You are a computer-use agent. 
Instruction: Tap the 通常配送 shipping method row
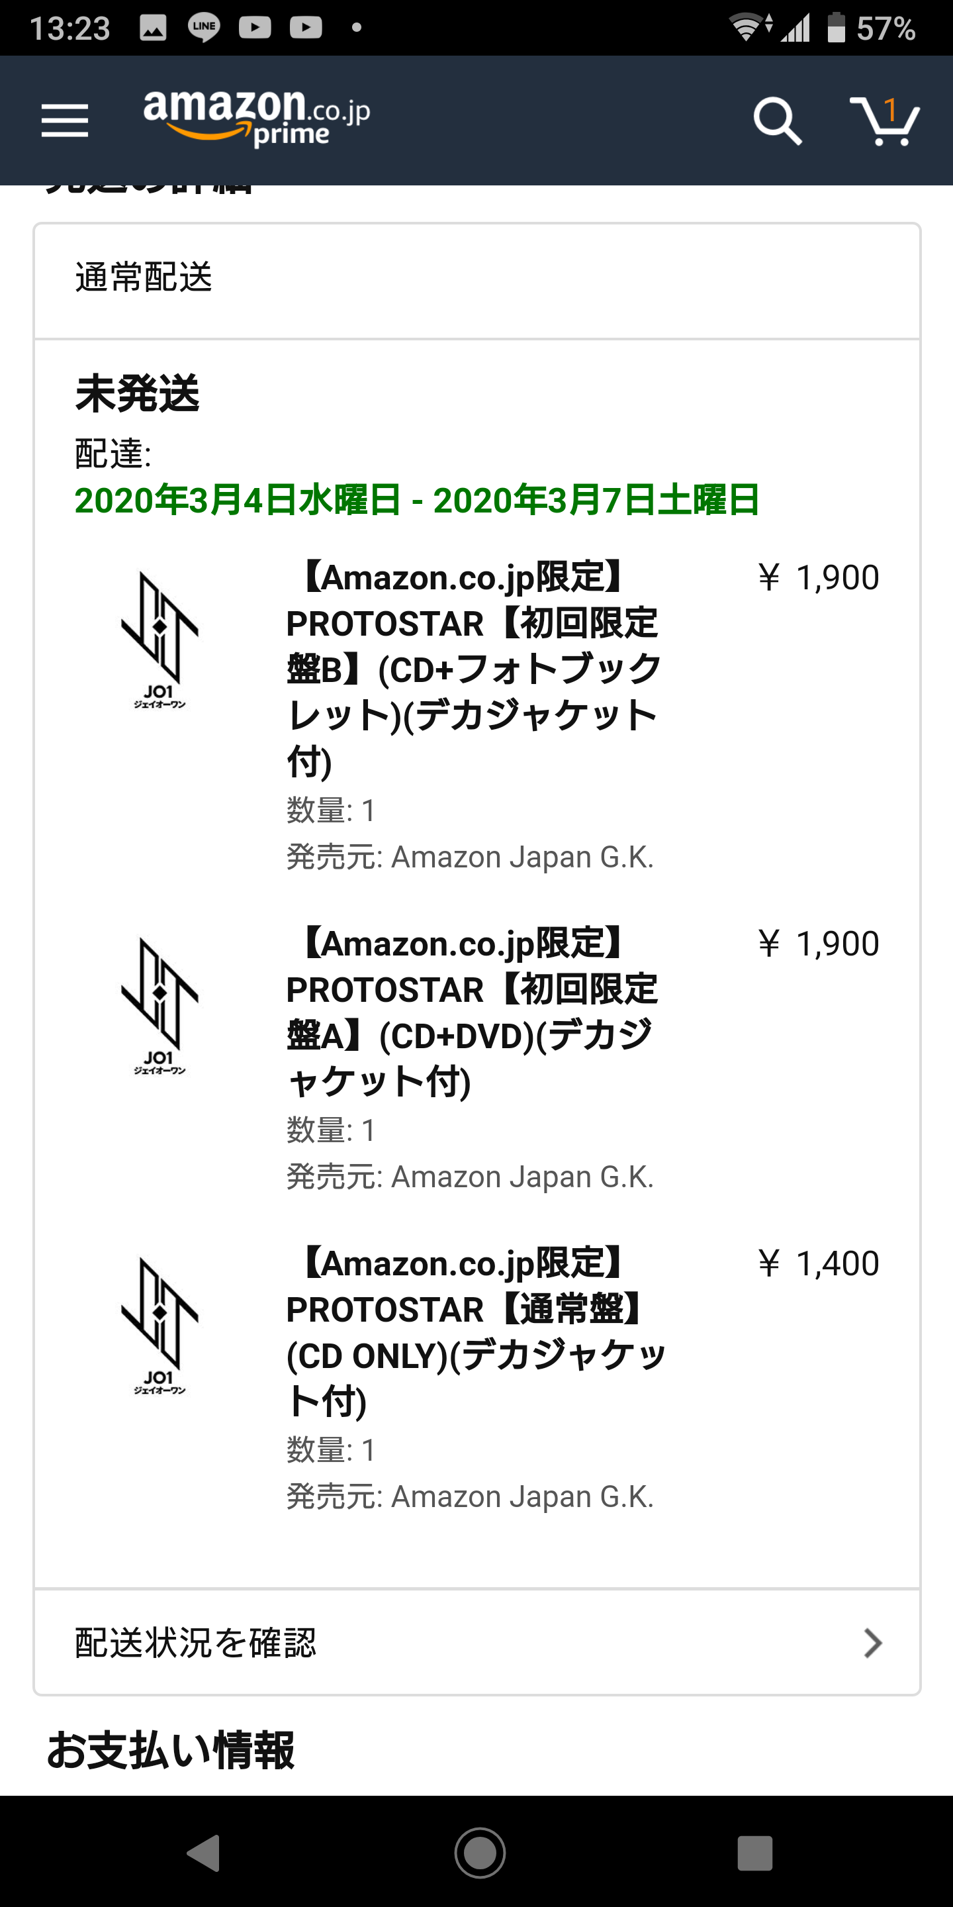point(476,279)
